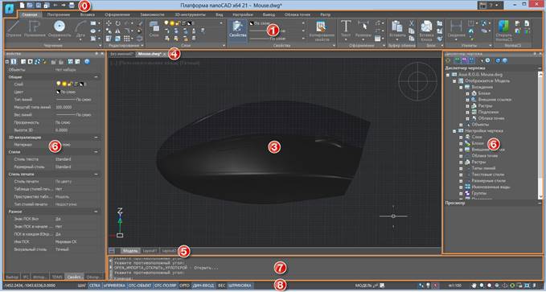Collapse Asus R.O.G. Mouse.dwg tree node

pyautogui.click(x=448, y=75)
